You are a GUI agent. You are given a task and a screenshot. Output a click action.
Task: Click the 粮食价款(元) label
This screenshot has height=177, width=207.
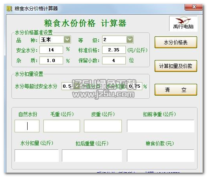pyautogui.click(x=160, y=143)
